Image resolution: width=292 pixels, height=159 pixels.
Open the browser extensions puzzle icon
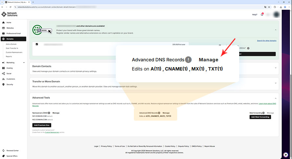coord(275,7)
